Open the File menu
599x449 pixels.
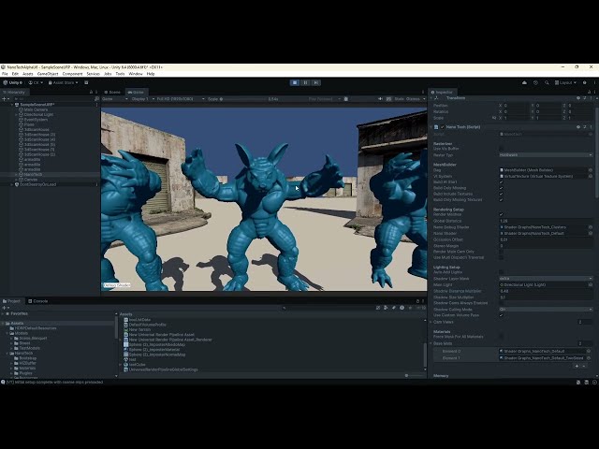5,74
